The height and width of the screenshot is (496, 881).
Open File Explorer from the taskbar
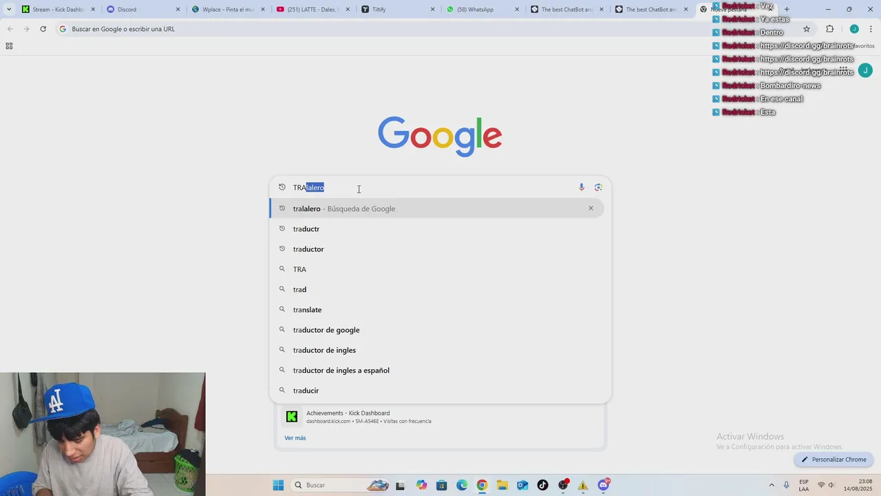pyautogui.click(x=502, y=485)
